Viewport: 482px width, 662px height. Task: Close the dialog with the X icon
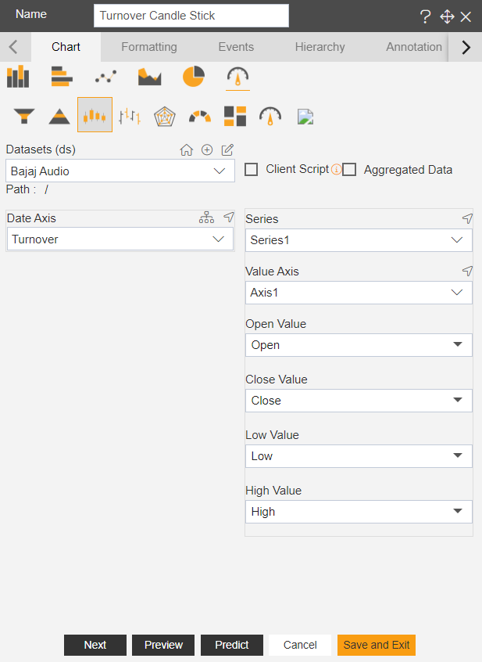466,16
